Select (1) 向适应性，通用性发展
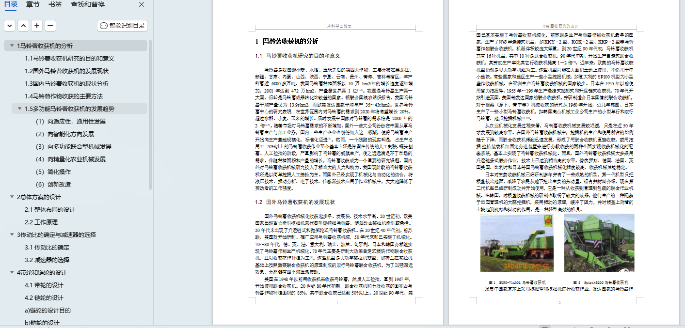The height and width of the screenshot is (328, 685). point(70,122)
